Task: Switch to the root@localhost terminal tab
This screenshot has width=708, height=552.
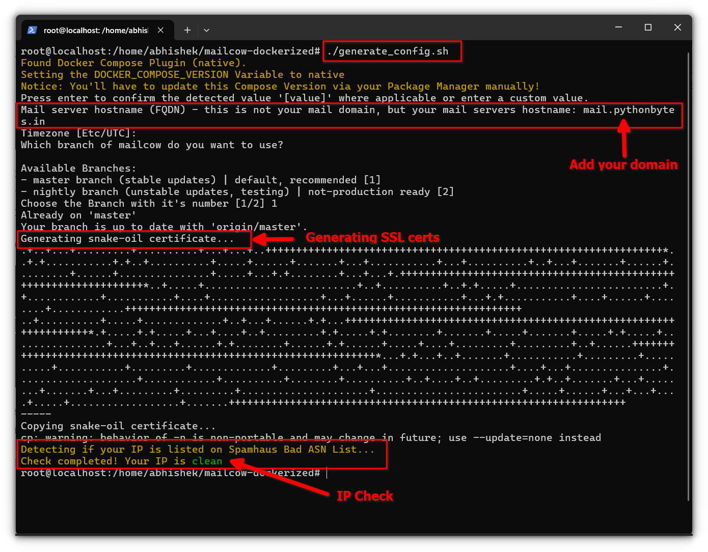Action: [x=97, y=30]
